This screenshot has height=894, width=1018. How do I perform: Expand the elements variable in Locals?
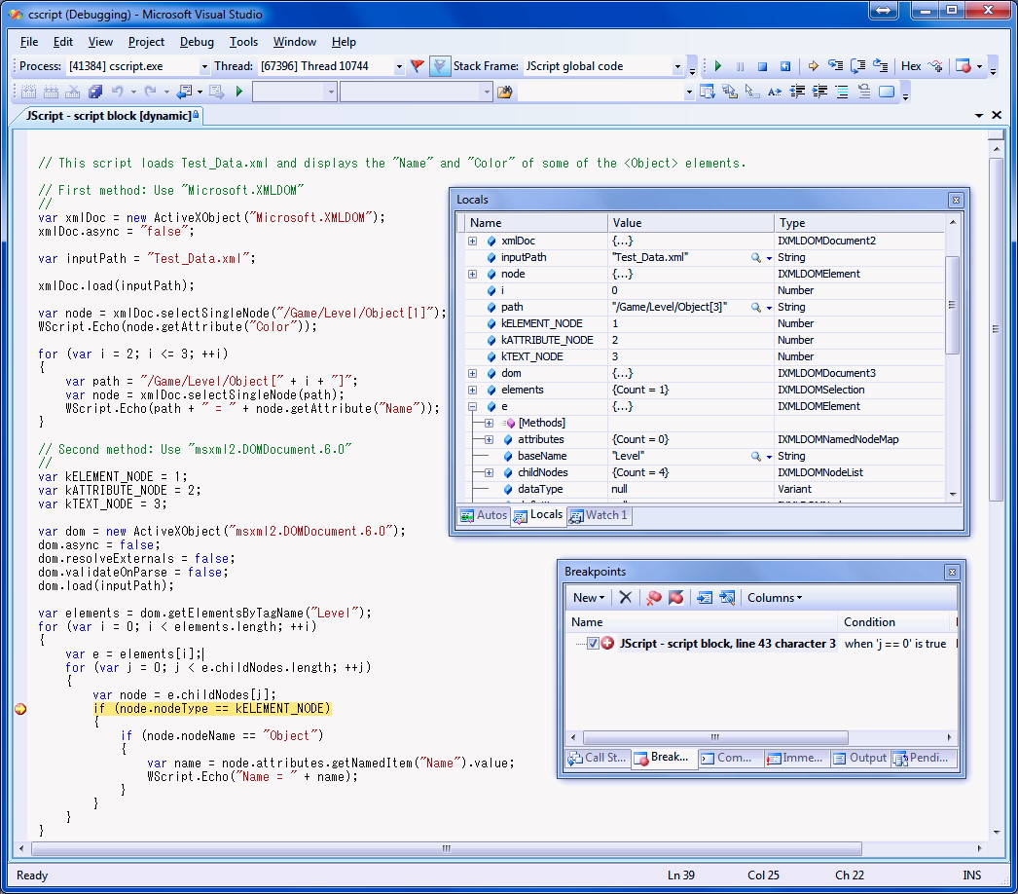pyautogui.click(x=473, y=390)
